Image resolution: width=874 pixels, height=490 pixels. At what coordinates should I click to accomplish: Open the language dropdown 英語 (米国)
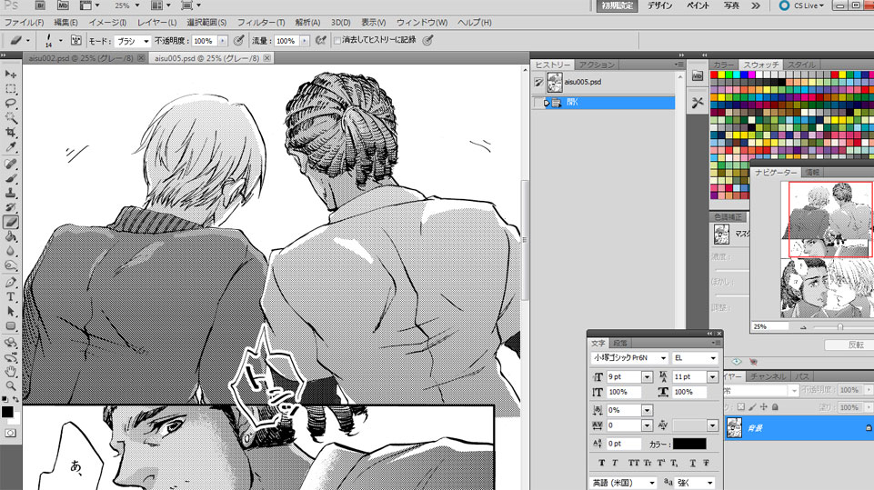click(623, 483)
